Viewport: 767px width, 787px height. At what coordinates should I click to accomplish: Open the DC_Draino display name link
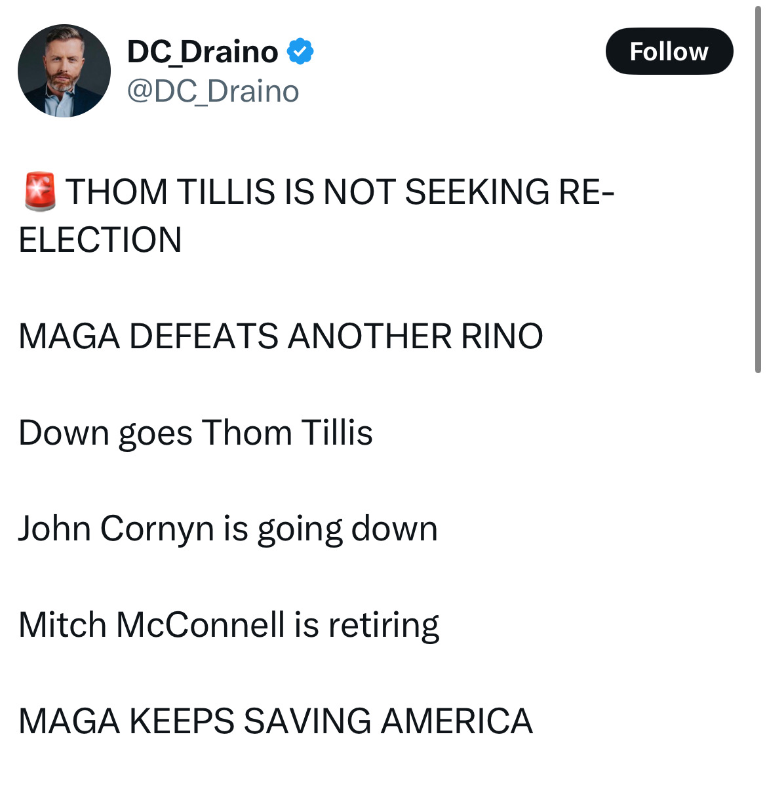203,52
